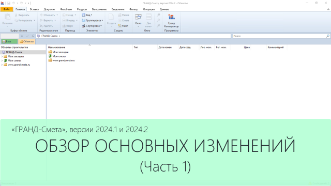Image resolution: width=331 pixels, height=186 pixels.
Task: Go back with the Назад button
Action: [69, 15]
